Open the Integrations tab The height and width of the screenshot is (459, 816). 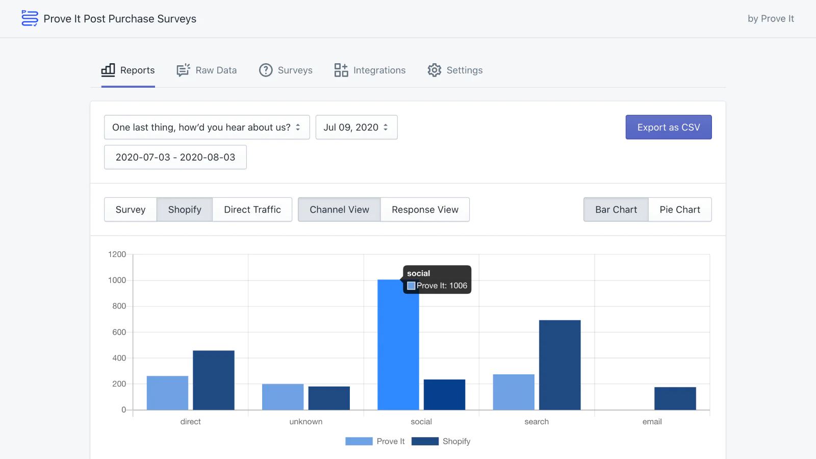pos(370,70)
